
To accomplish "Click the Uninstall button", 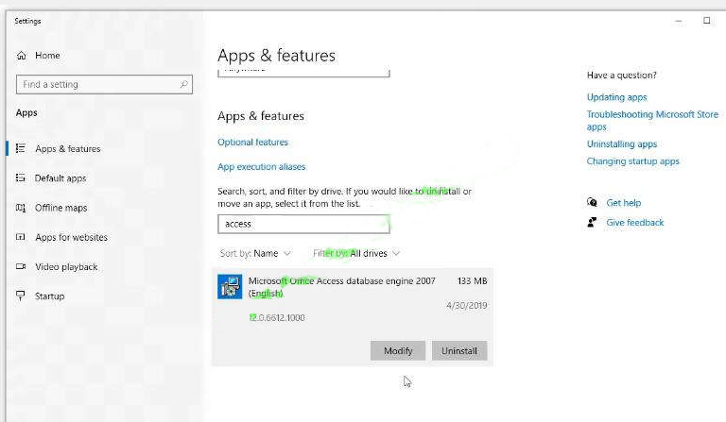I will coord(459,351).
